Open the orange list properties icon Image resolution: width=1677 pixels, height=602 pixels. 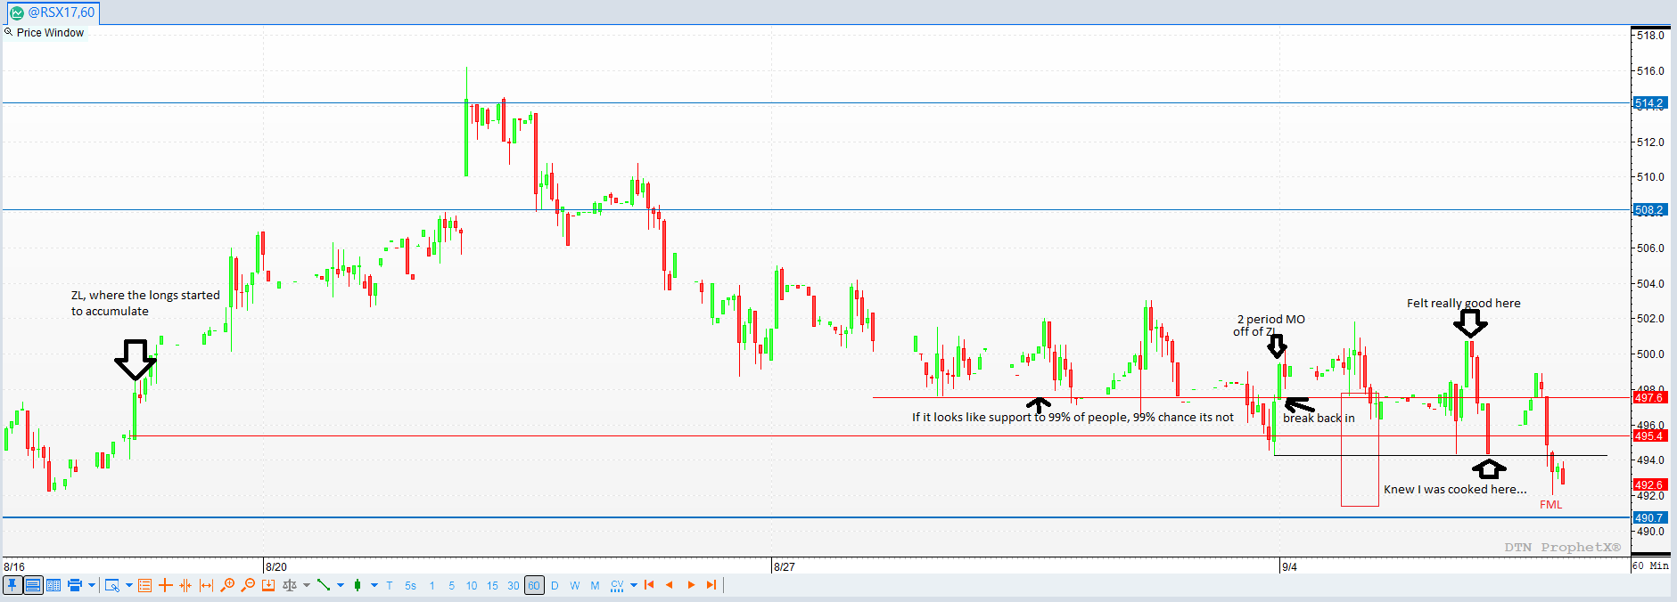tap(144, 585)
